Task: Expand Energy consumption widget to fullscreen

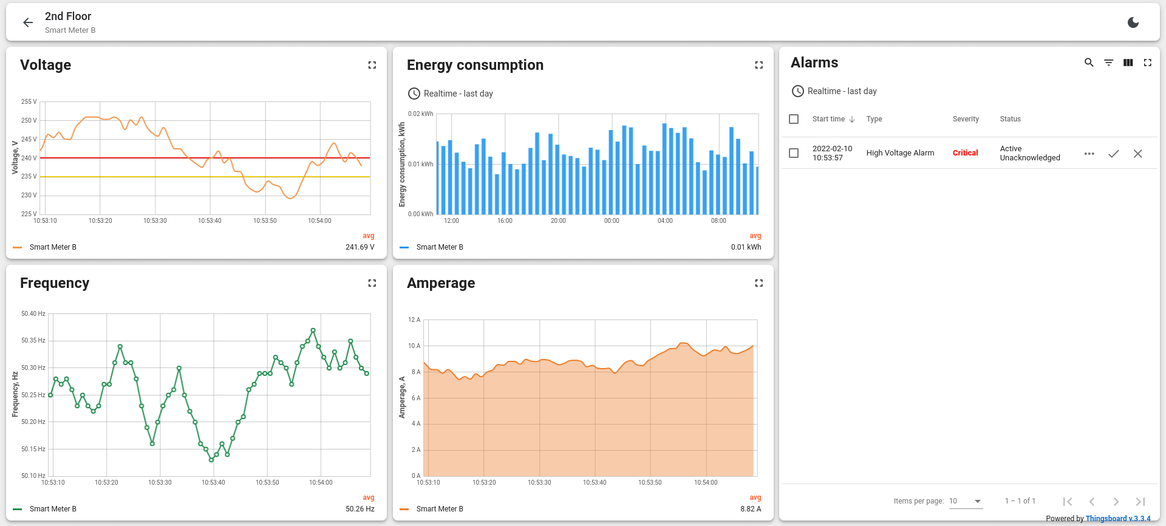Action: tap(759, 65)
